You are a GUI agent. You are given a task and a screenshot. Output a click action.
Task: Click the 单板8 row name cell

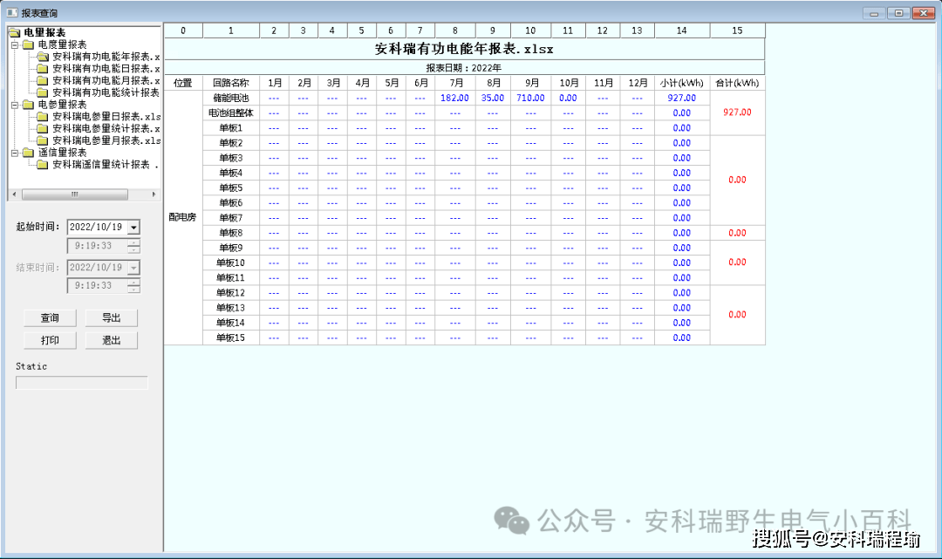(x=230, y=233)
